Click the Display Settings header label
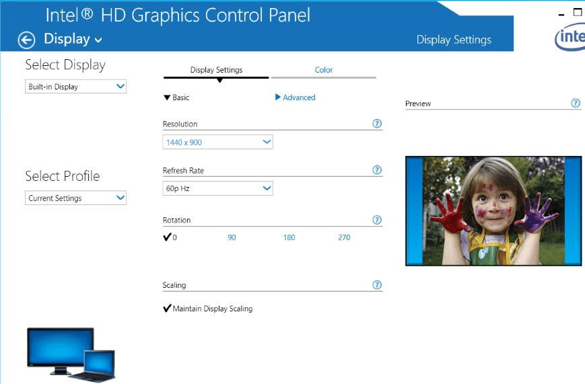Screen dimensions: 585x384 click(x=454, y=40)
